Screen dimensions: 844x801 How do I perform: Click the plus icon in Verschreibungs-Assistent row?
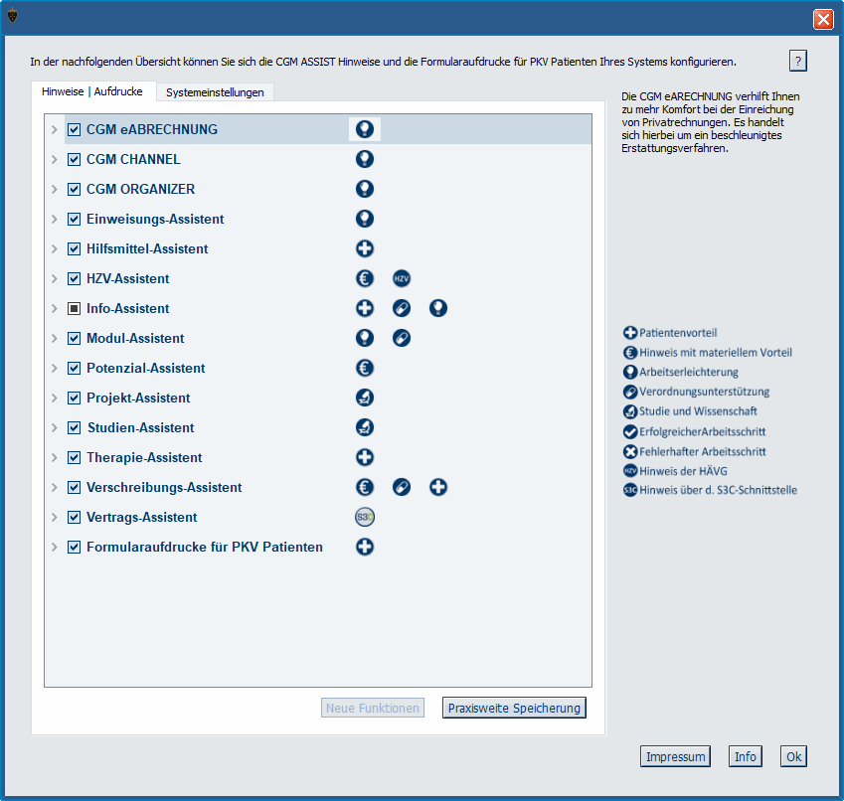click(x=438, y=487)
